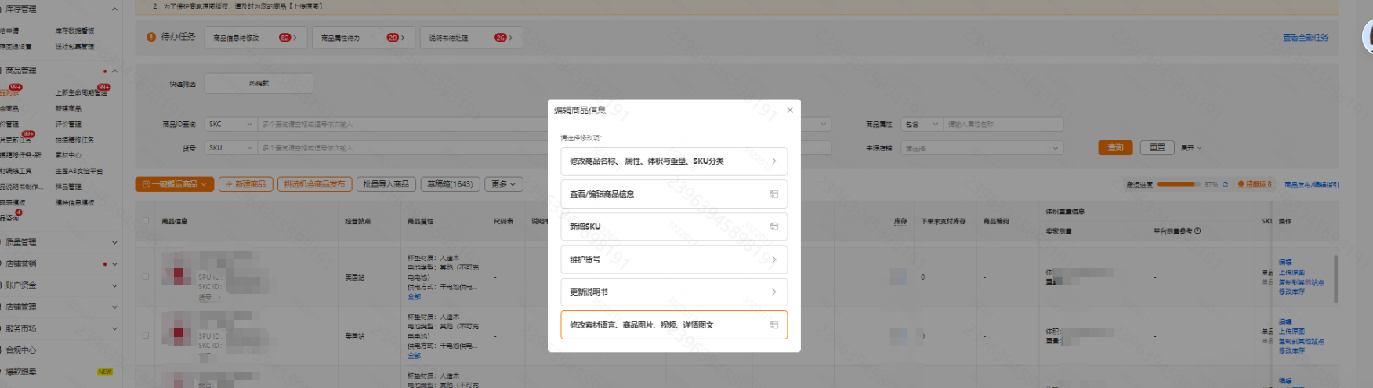
Task: Click refresh icon beside 87% progress
Action: pyautogui.click(x=1225, y=184)
